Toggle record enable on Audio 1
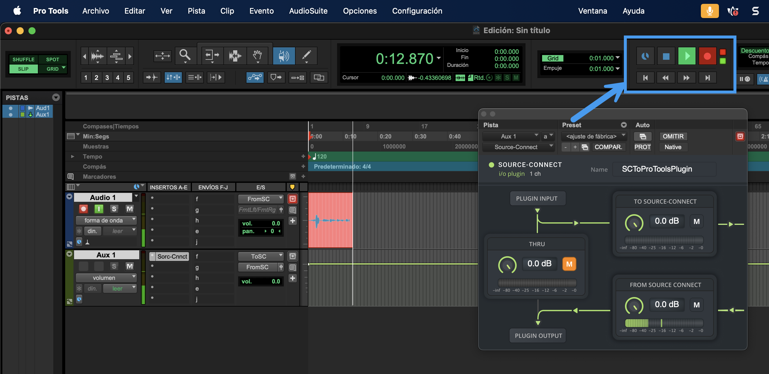The height and width of the screenshot is (374, 769). click(x=84, y=209)
